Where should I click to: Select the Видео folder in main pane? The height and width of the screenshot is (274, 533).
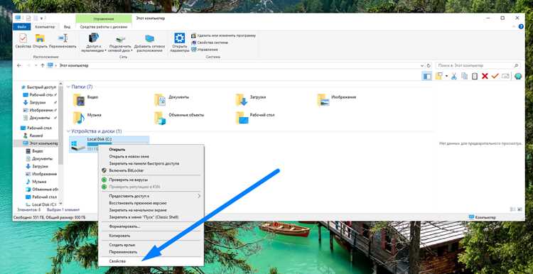coord(86,100)
